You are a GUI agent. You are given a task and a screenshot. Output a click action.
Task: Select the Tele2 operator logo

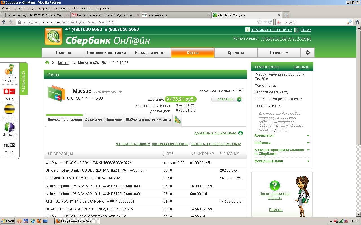(x=9, y=145)
